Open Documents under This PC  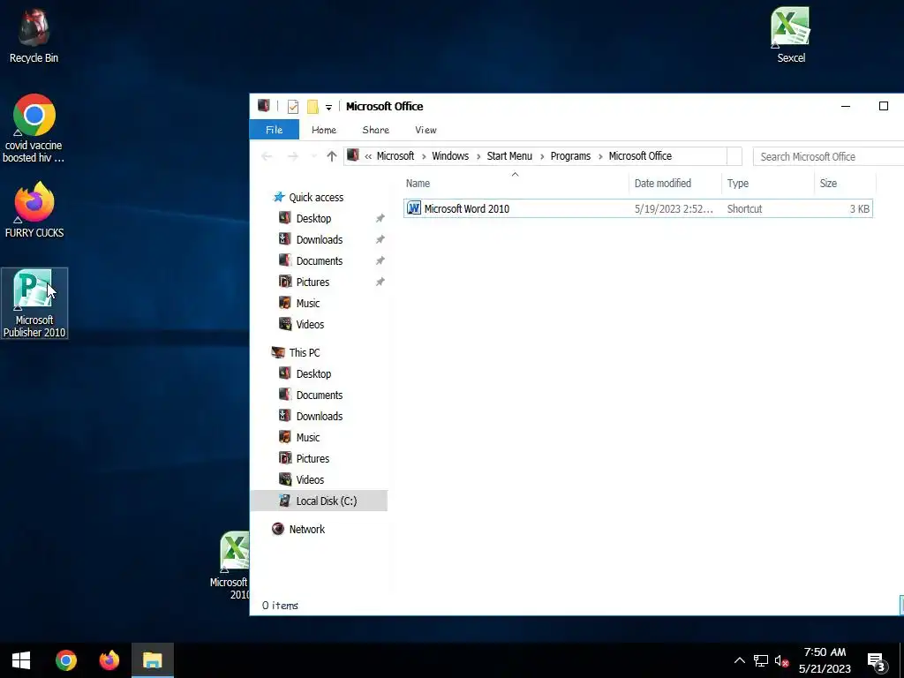point(320,395)
